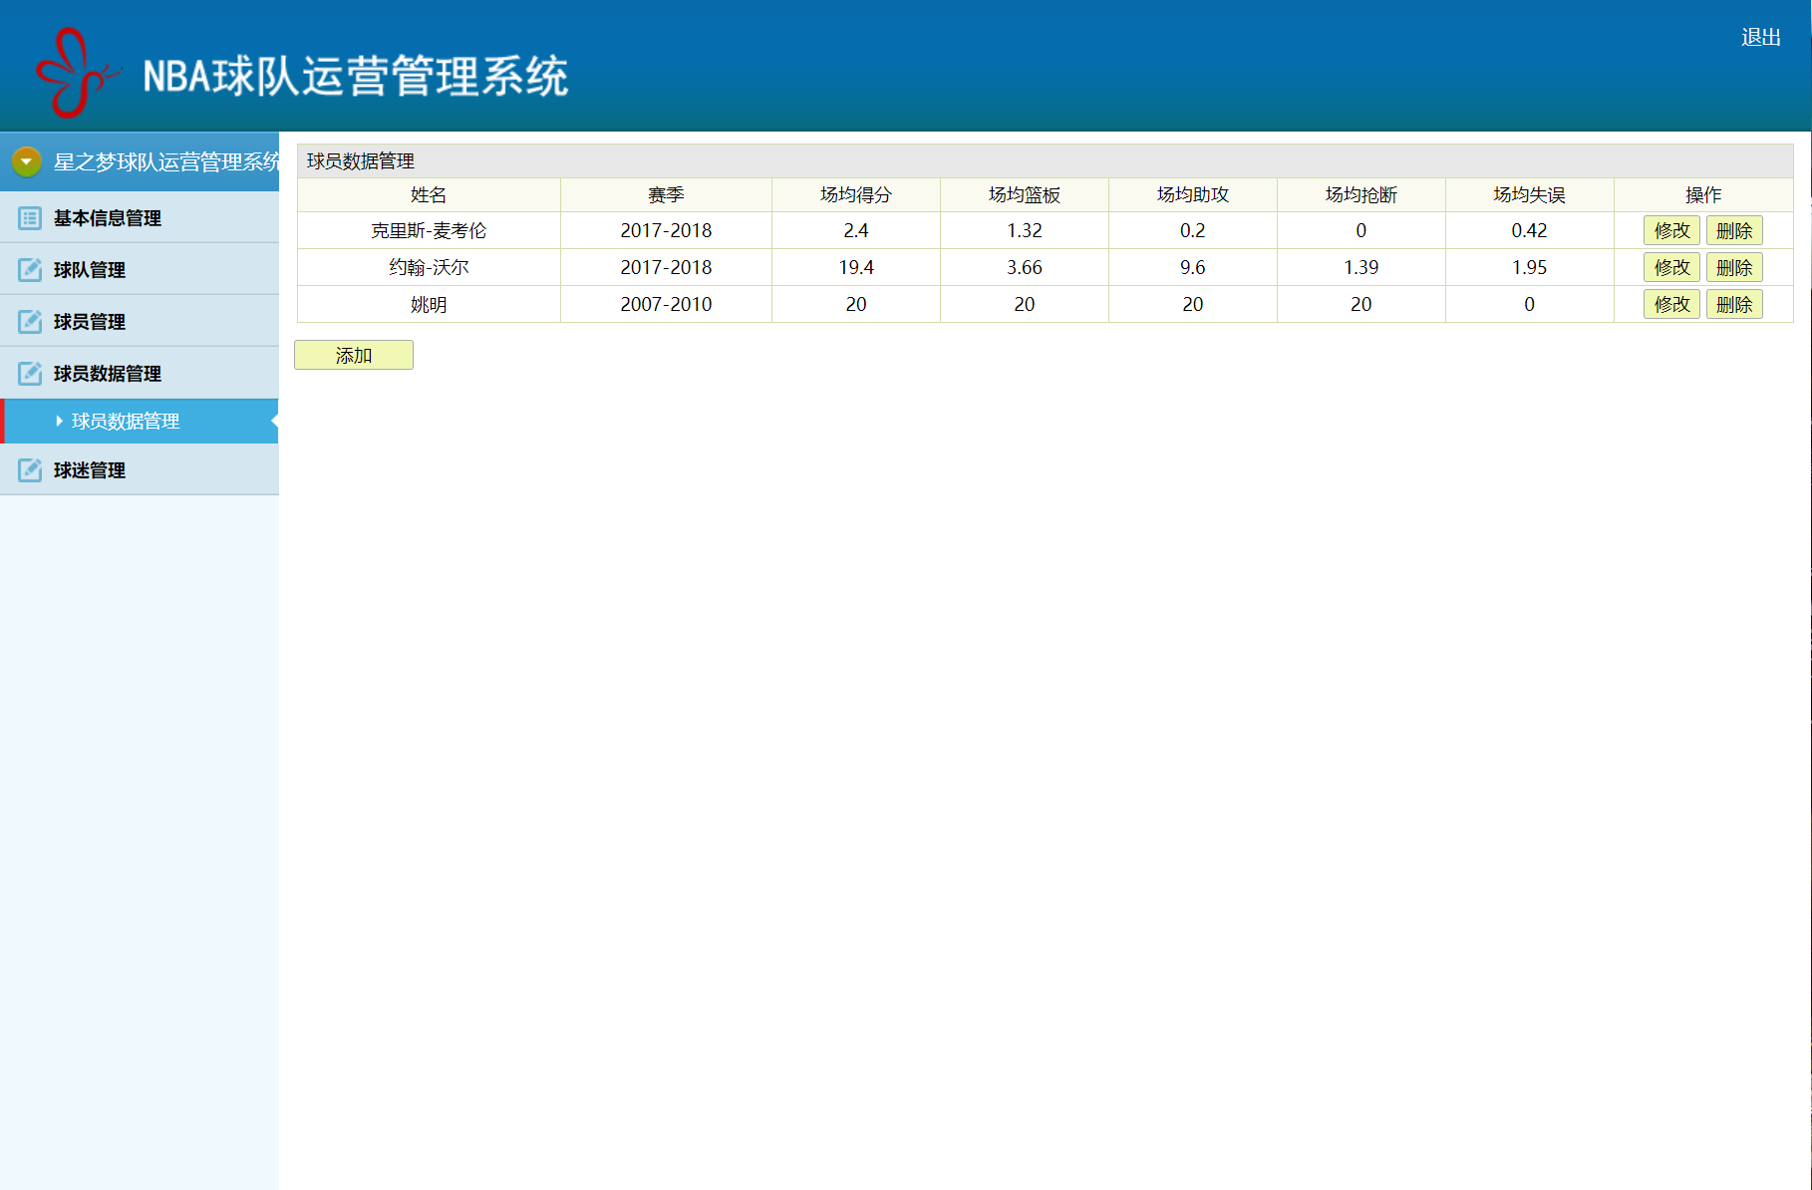Click the 基本信息管理 sidebar icon
Image resolution: width=1812 pixels, height=1190 pixels.
pos(29,217)
